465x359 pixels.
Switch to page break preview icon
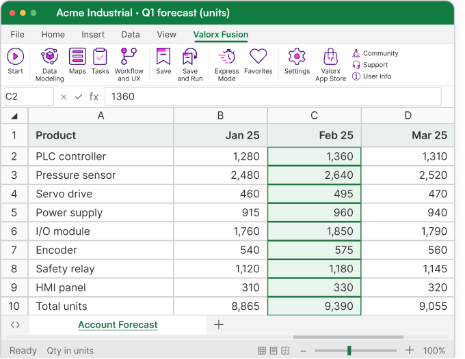[285, 351]
